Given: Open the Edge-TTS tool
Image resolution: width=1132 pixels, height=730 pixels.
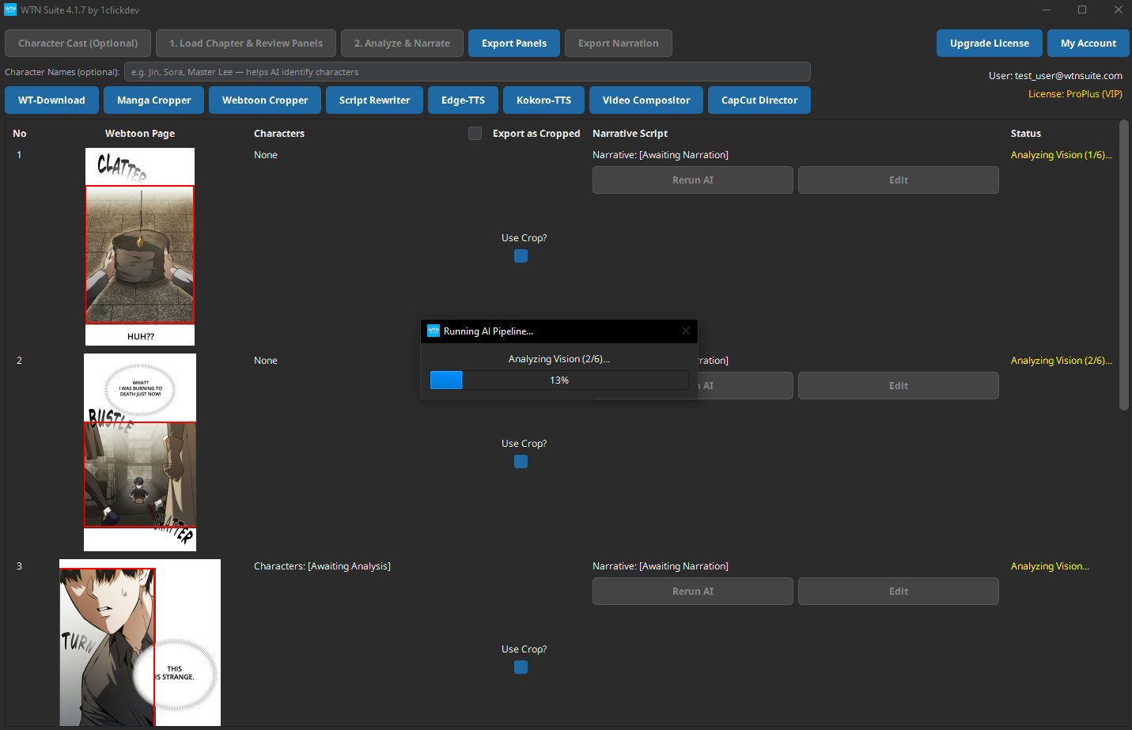Looking at the screenshot, I should point(463,100).
